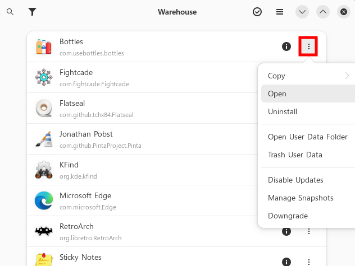
Task: Open the hamburger main menu
Action: [280, 12]
